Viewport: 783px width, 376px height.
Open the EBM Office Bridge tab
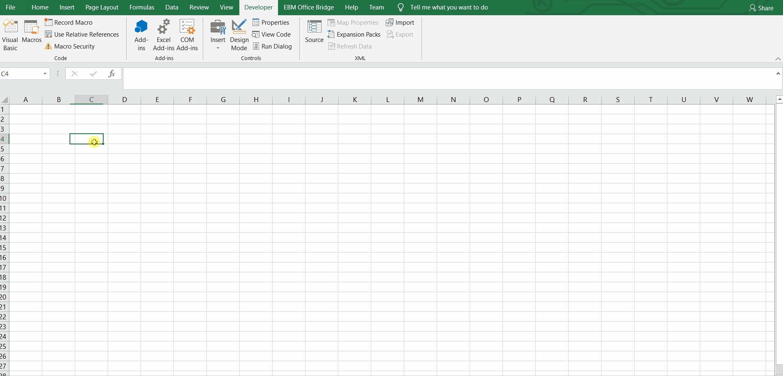[x=308, y=7]
